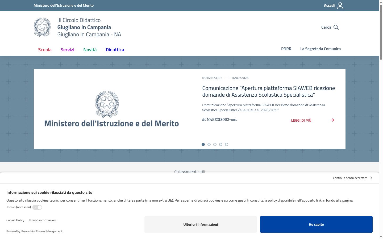Click the page vertical scrollbar thumb
Image resolution: width=383 pixels, height=239 pixels.
(x=381, y=32)
